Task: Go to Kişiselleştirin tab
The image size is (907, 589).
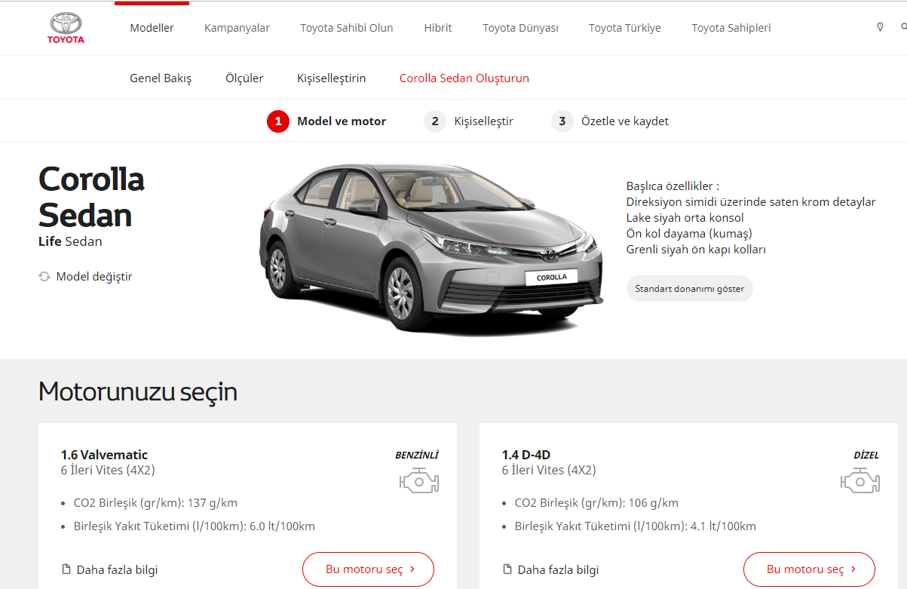Action: coord(331,78)
